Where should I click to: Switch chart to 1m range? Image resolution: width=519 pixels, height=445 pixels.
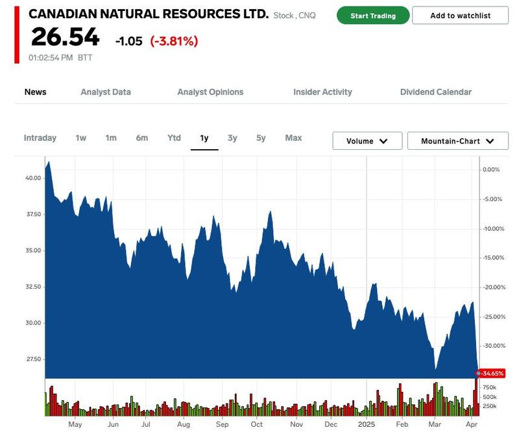pos(111,138)
